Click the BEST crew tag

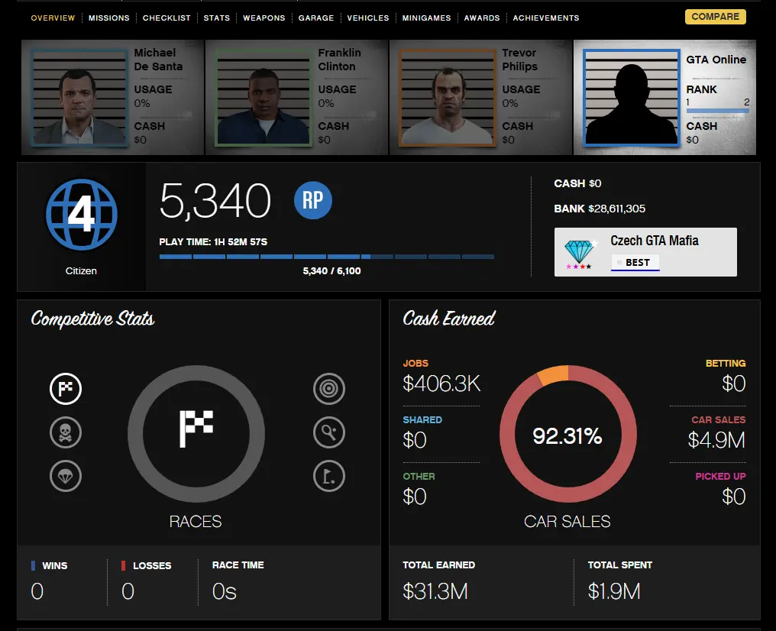click(x=635, y=262)
